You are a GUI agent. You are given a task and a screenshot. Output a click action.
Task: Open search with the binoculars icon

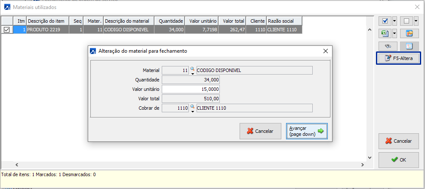[x=388, y=46]
